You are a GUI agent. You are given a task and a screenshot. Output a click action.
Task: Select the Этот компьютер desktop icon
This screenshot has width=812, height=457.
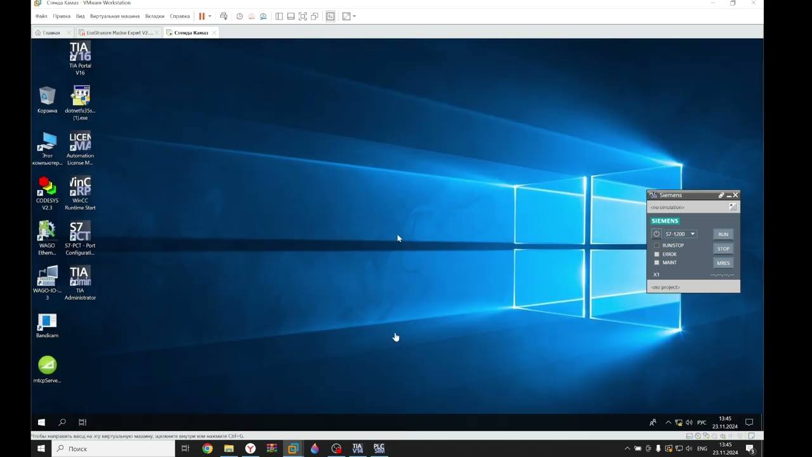coord(47,149)
